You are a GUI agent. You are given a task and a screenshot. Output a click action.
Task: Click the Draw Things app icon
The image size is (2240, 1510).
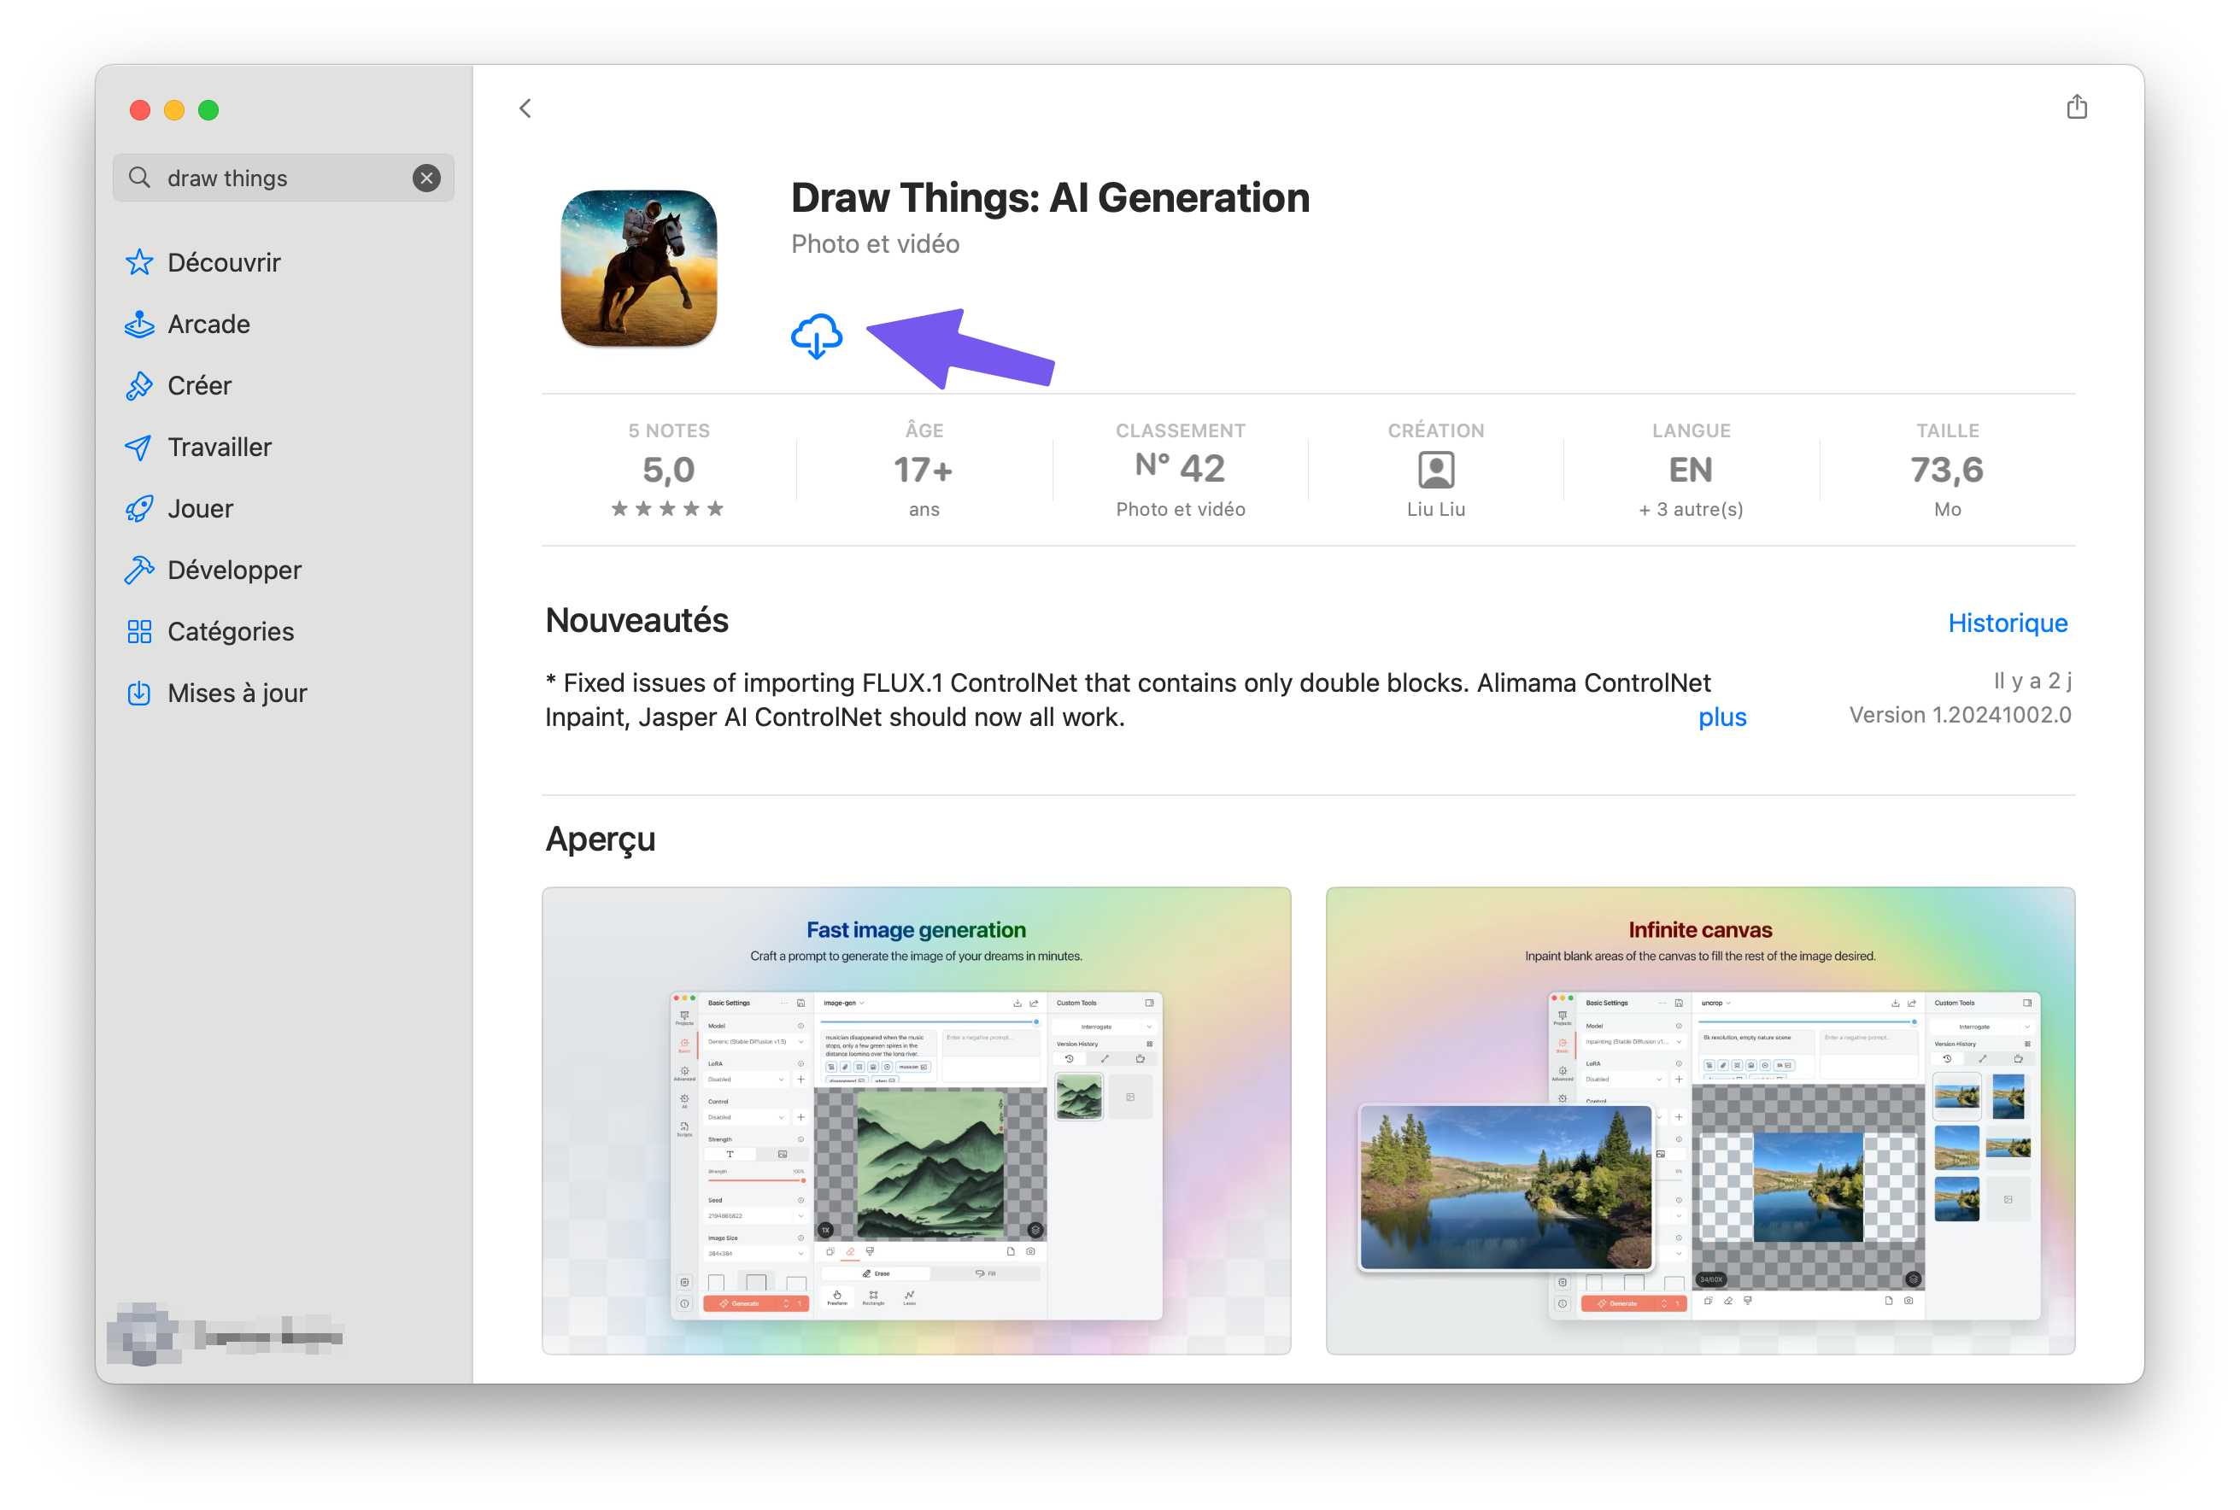tap(638, 266)
